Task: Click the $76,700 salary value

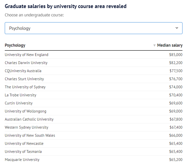Action: tap(176, 79)
